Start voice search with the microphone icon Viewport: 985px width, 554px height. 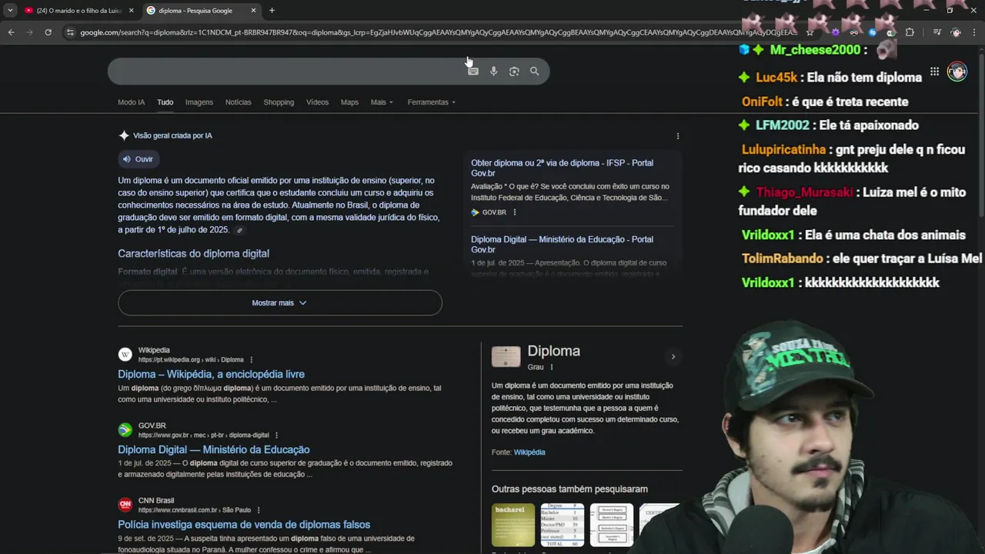(x=493, y=72)
